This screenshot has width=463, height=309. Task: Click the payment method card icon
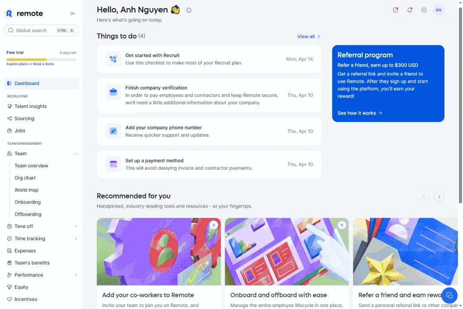point(113,164)
